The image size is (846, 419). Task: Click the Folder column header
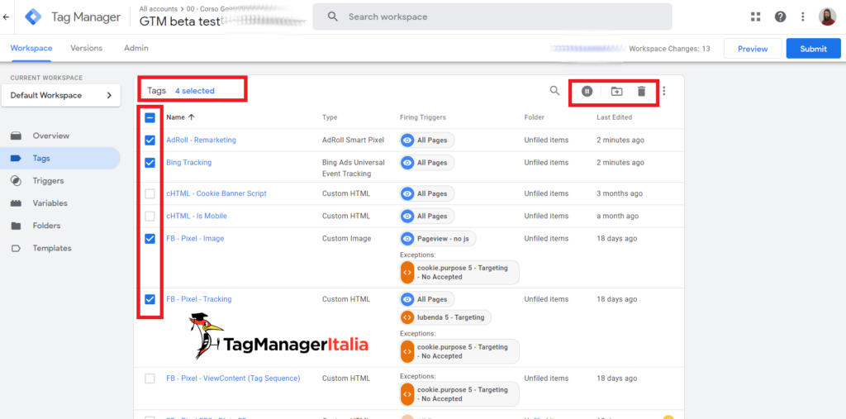point(535,117)
